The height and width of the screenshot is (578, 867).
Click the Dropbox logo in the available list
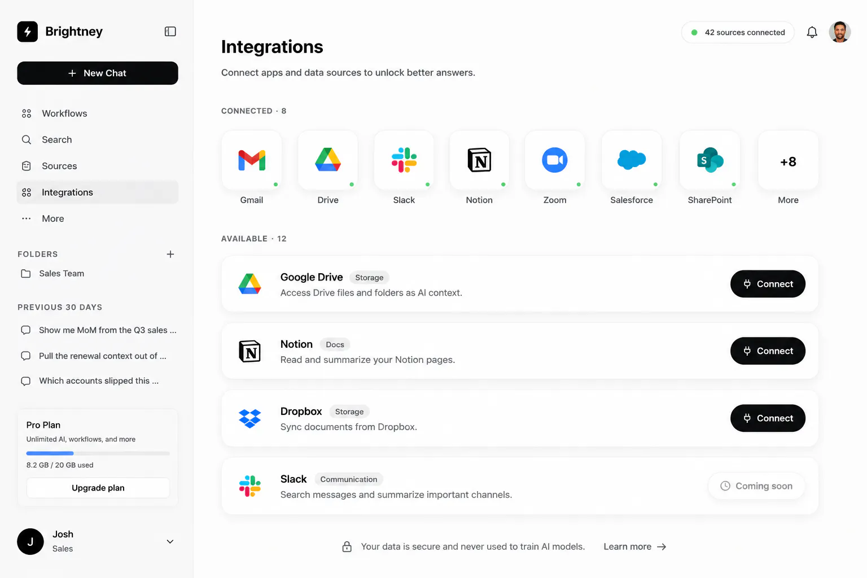point(249,418)
